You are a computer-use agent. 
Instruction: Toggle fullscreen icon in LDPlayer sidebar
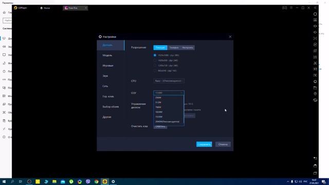[315, 39]
